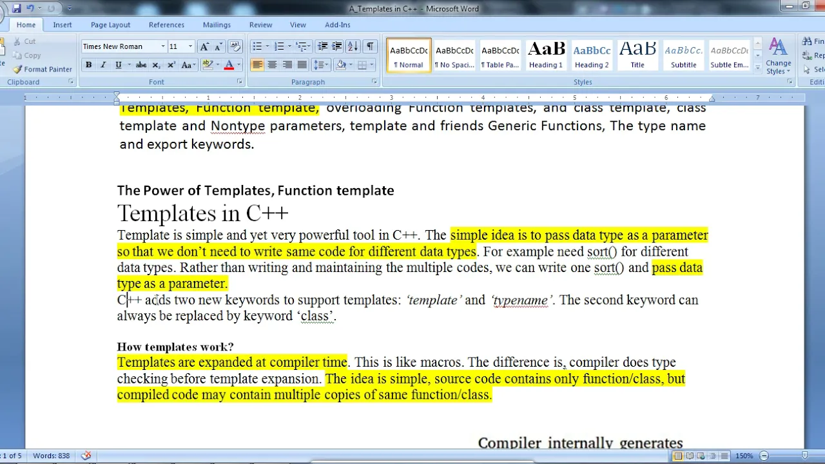Toggle Italic formatting

click(x=103, y=65)
